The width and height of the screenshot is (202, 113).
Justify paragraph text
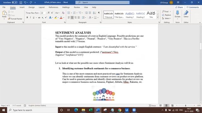79,18
